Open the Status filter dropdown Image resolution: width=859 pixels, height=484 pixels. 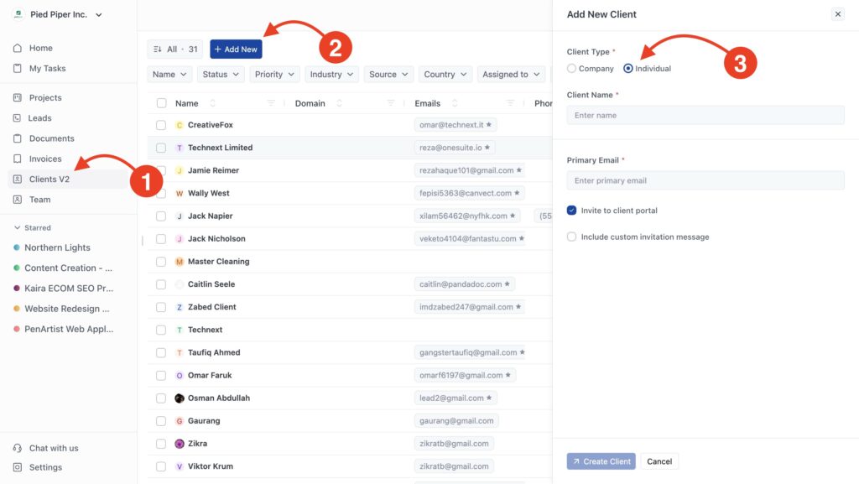pos(221,74)
